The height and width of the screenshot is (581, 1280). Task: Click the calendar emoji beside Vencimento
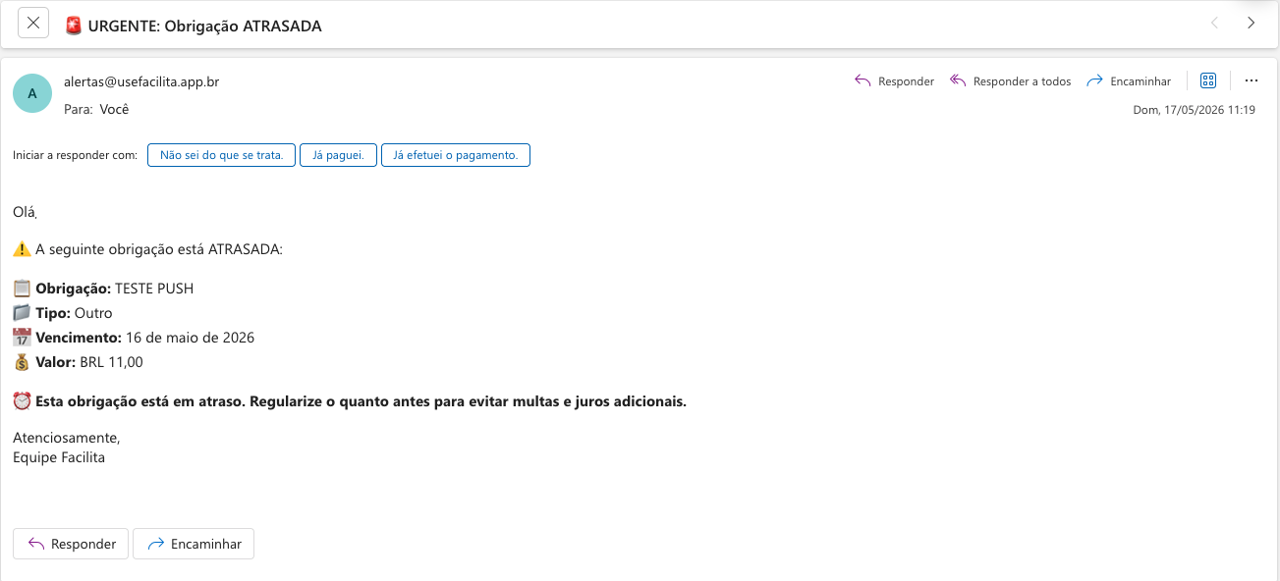pyautogui.click(x=22, y=338)
